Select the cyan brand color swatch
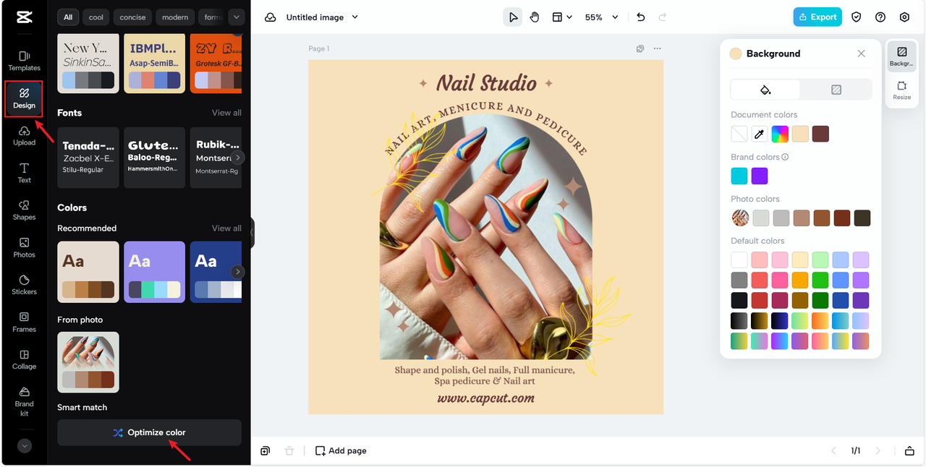The image size is (926, 467). point(739,176)
